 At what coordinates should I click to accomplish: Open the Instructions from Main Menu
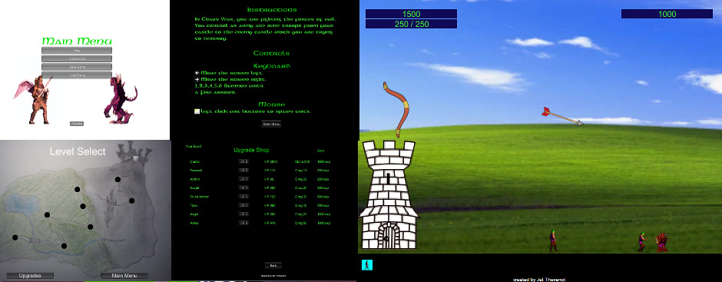pyautogui.click(x=77, y=59)
